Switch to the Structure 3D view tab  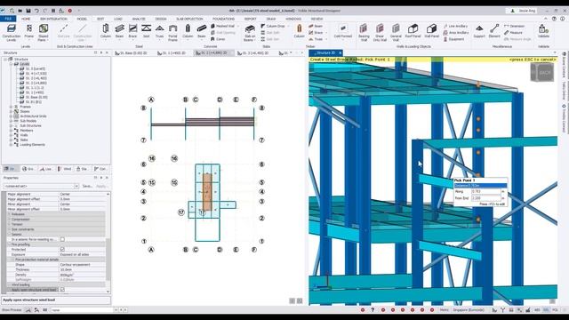(x=326, y=53)
